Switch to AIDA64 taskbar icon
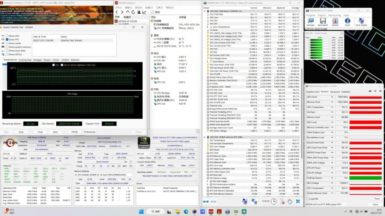This screenshot has height=216, width=385. click(211, 212)
